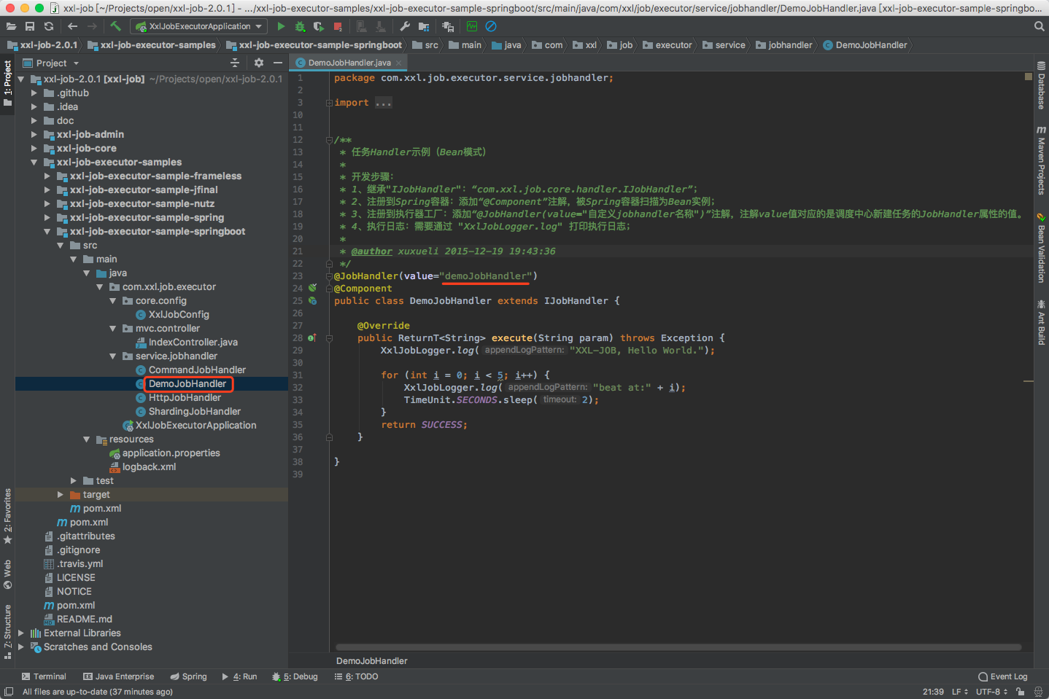The image size is (1049, 699).
Task: Expand the xxl-job-executor-sample-frameless module
Action: tap(47, 176)
